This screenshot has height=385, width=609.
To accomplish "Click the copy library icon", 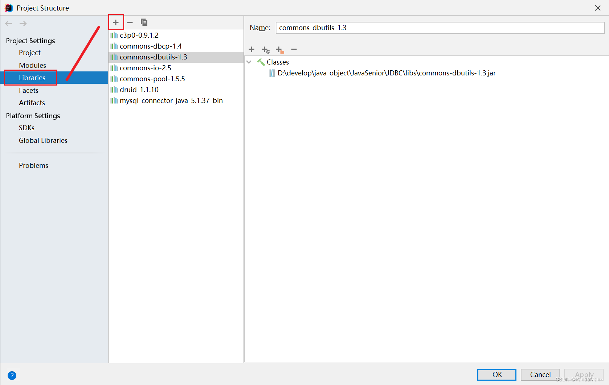I will [x=144, y=22].
